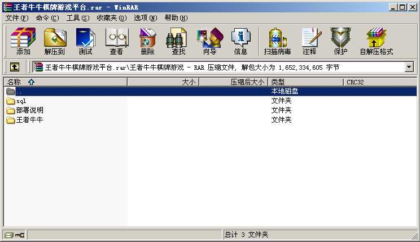The image size is (420, 242).
Task: Go up one level with arrow button
Action: pos(15,67)
